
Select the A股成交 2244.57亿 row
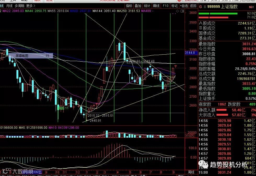pos(227,23)
